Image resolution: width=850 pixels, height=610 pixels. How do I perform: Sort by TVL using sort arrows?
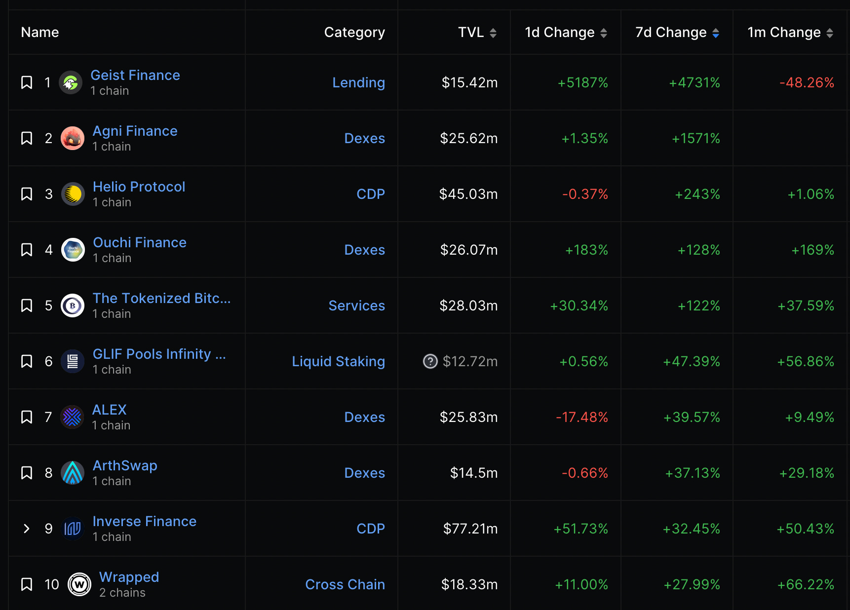click(493, 33)
